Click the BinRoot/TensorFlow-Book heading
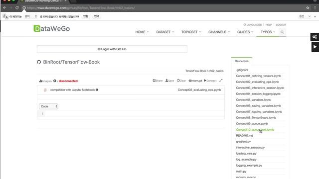Screen dimensions: 319x179 click(x=71, y=62)
